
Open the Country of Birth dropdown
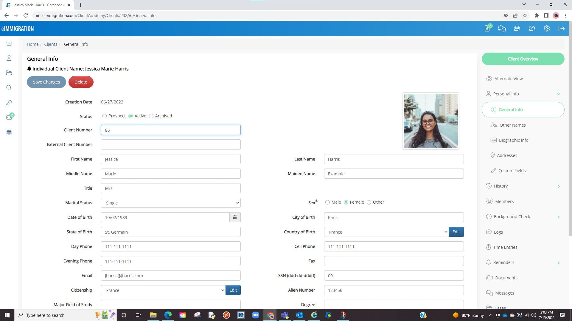386,232
